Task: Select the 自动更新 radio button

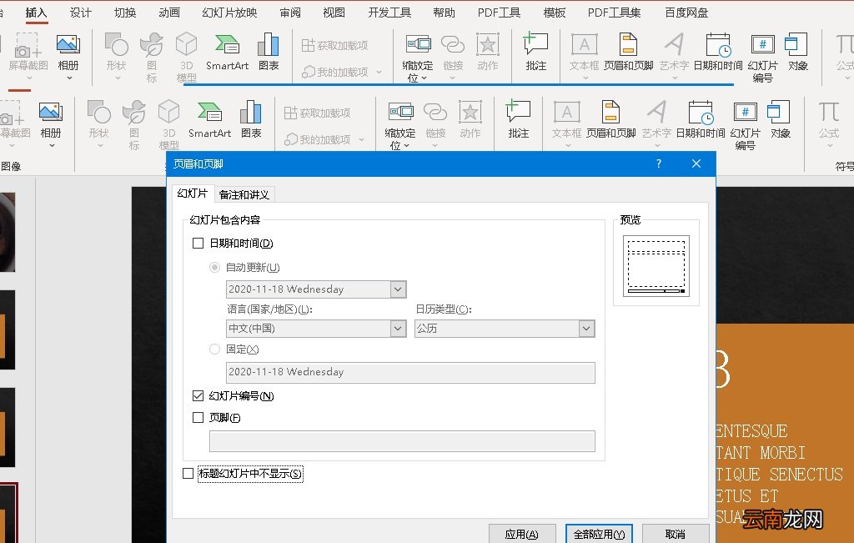Action: pos(215,268)
